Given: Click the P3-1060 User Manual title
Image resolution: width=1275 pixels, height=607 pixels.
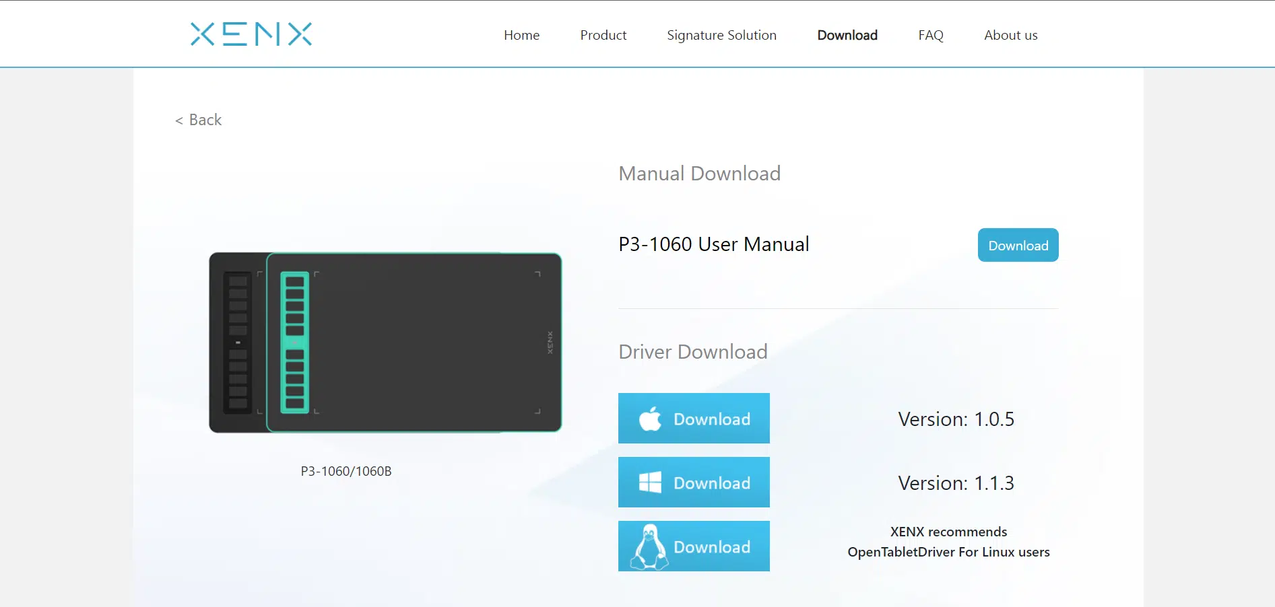Looking at the screenshot, I should point(714,244).
